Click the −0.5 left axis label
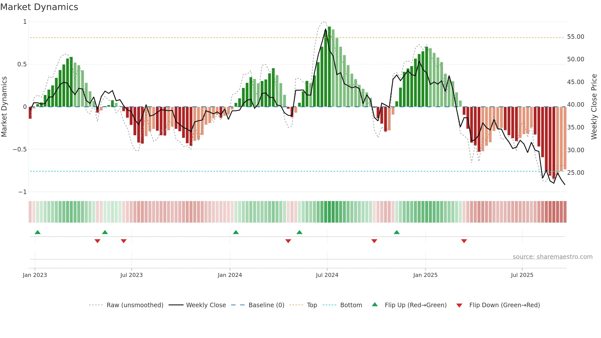 (x=20, y=149)
